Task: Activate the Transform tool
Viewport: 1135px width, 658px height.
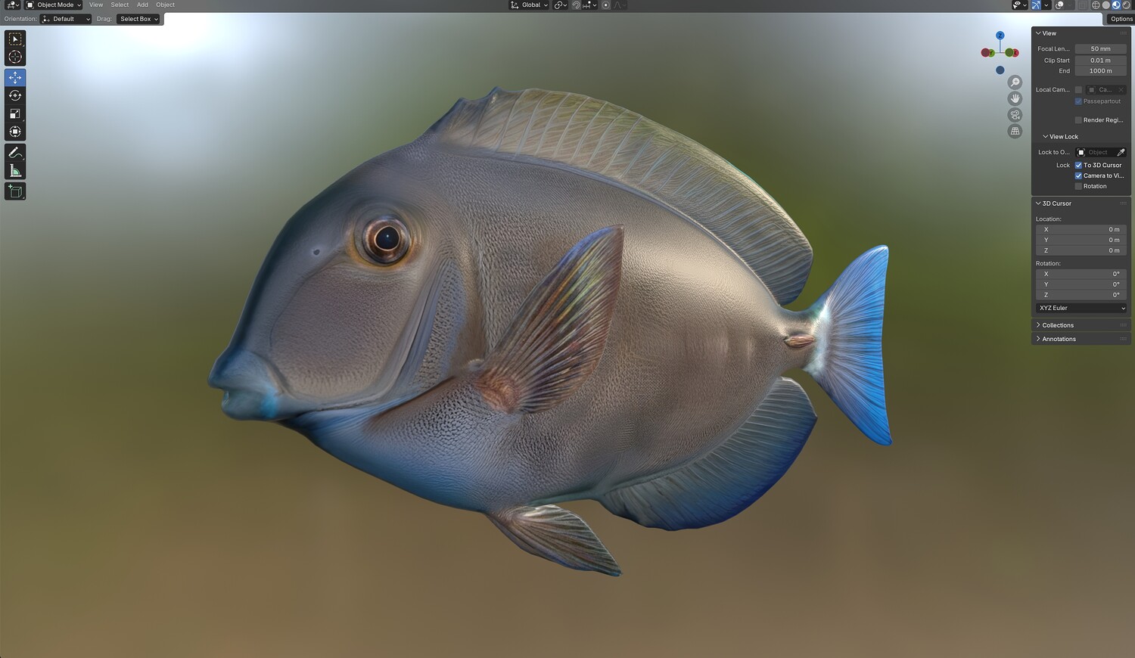Action: pyautogui.click(x=15, y=132)
